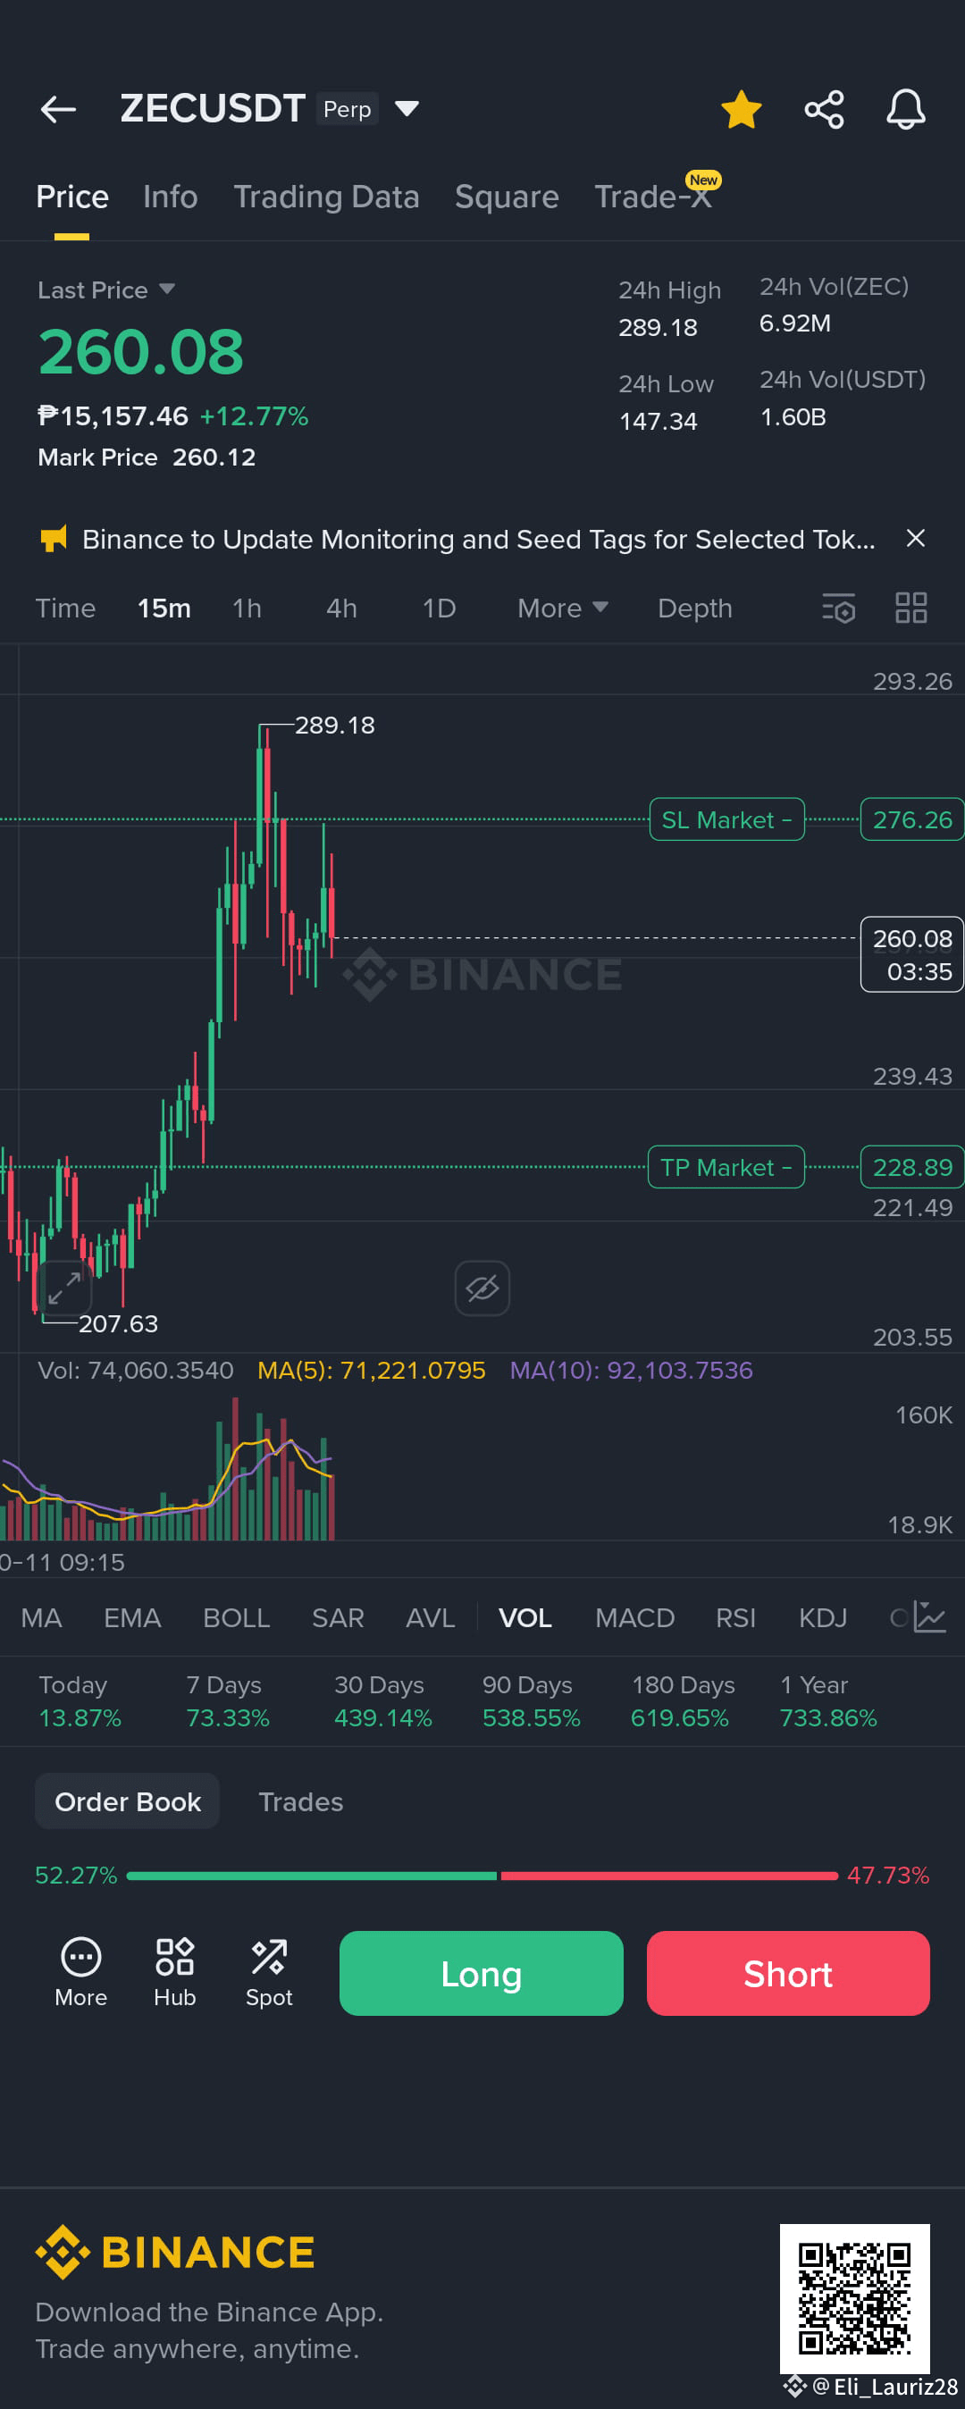Open the Square tab
The image size is (965, 2409).
507,197
